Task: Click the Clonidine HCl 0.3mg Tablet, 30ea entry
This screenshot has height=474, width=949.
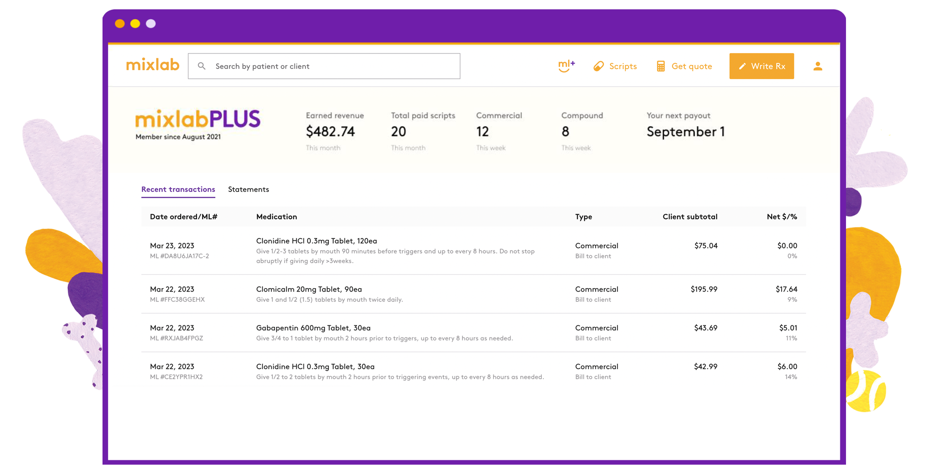Action: pyautogui.click(x=315, y=366)
